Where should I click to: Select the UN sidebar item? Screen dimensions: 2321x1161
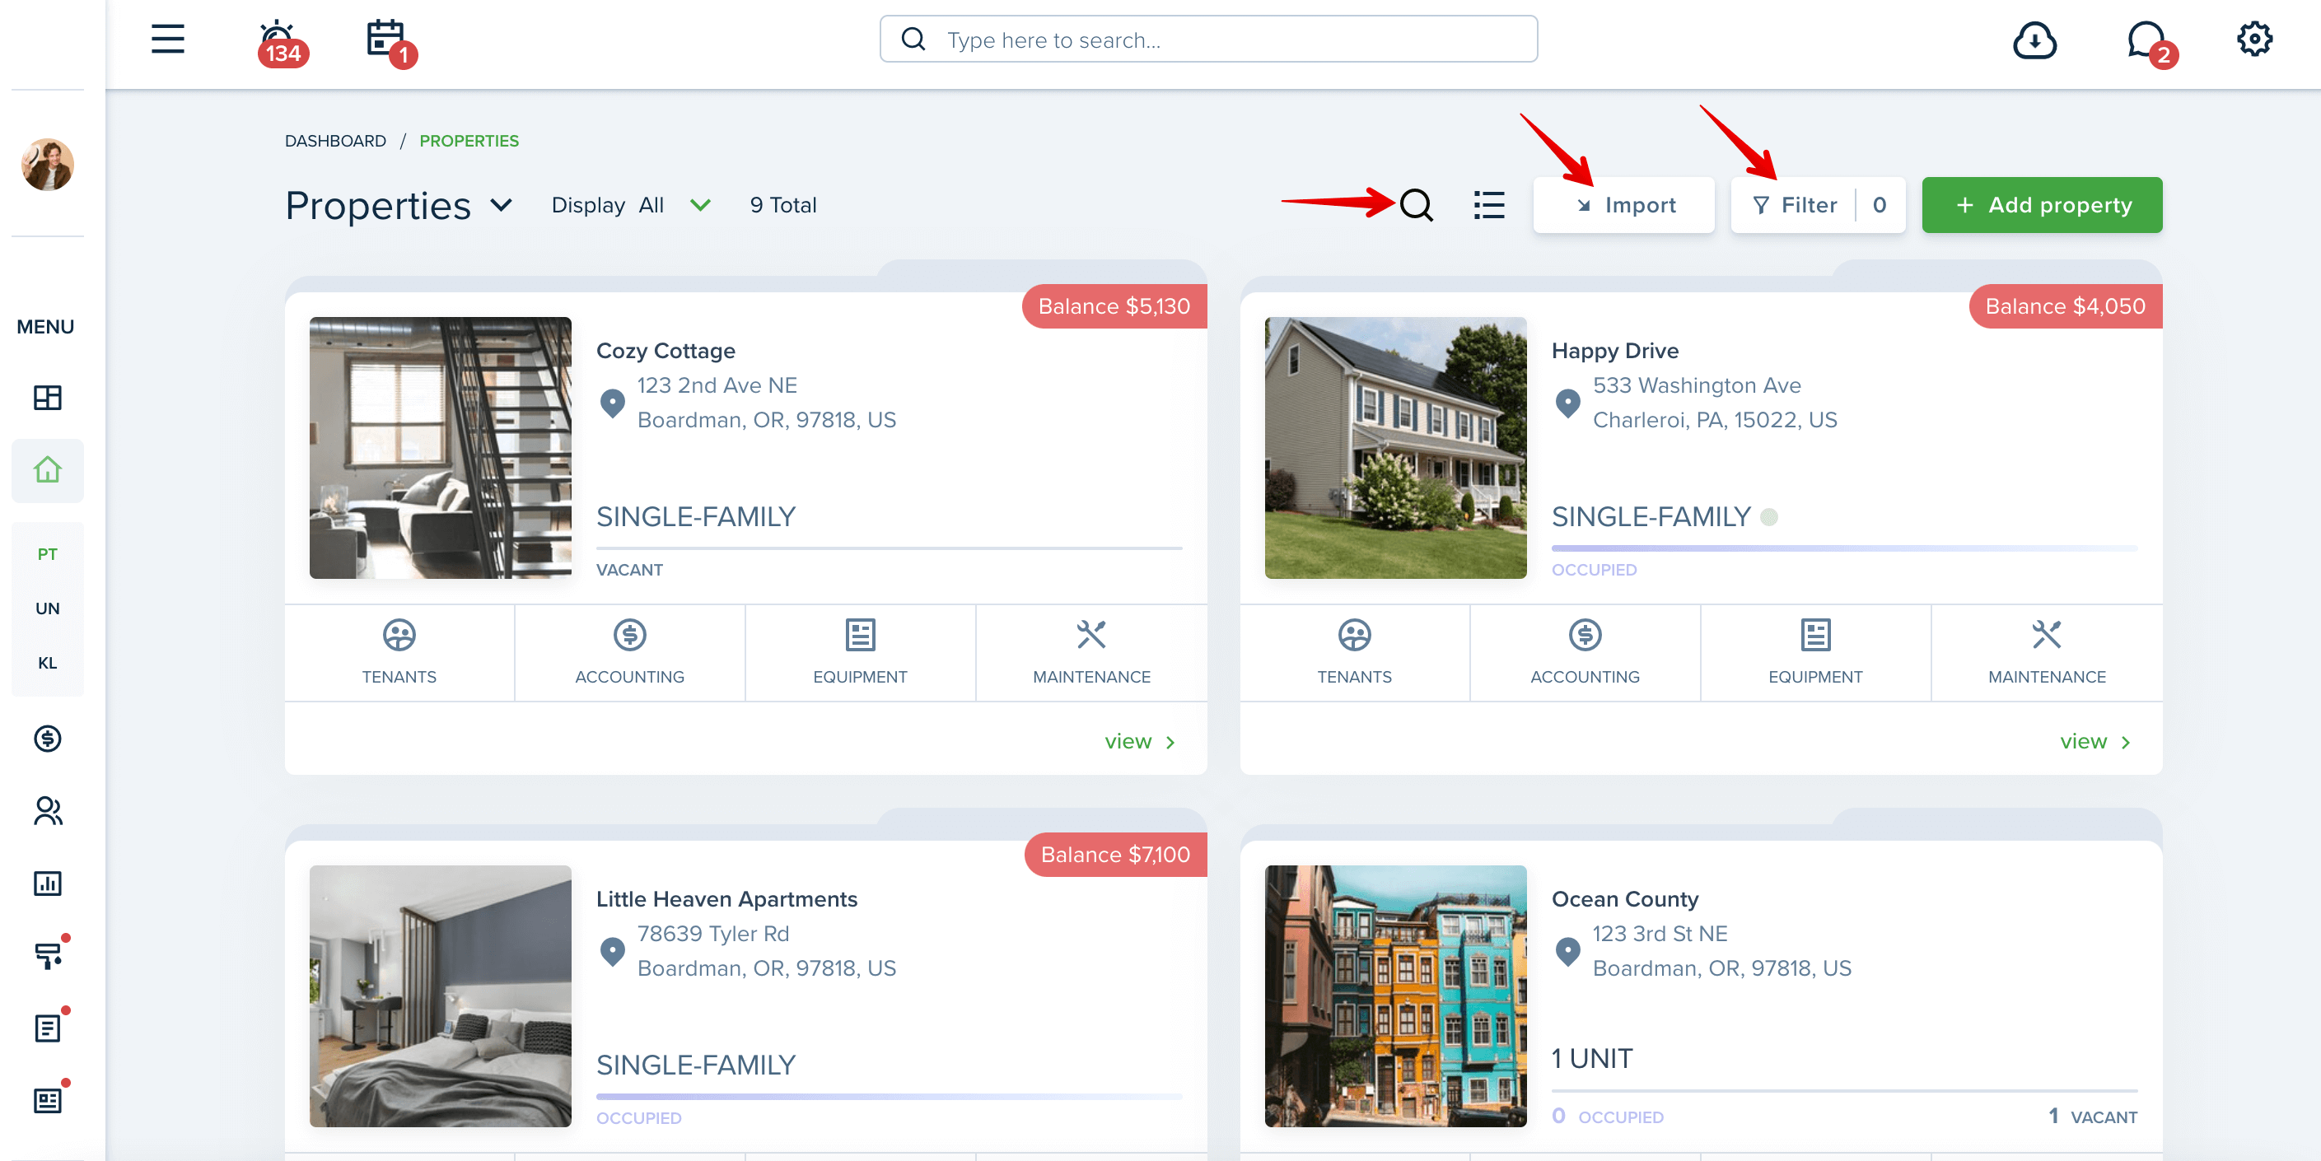click(x=48, y=608)
